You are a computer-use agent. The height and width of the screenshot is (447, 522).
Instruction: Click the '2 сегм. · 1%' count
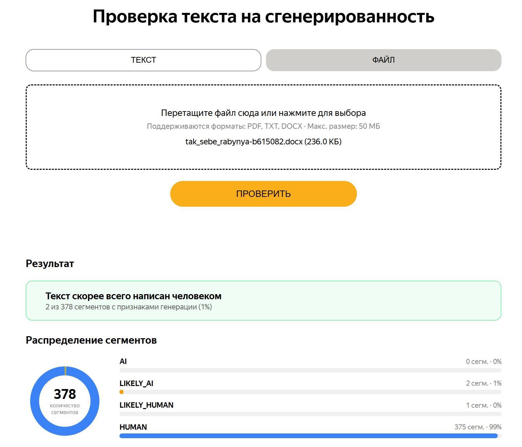(483, 383)
